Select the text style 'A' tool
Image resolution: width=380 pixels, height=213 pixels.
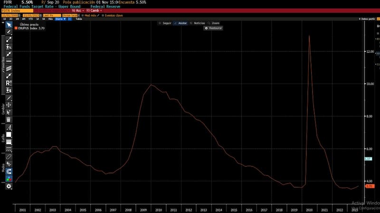coord(9,127)
